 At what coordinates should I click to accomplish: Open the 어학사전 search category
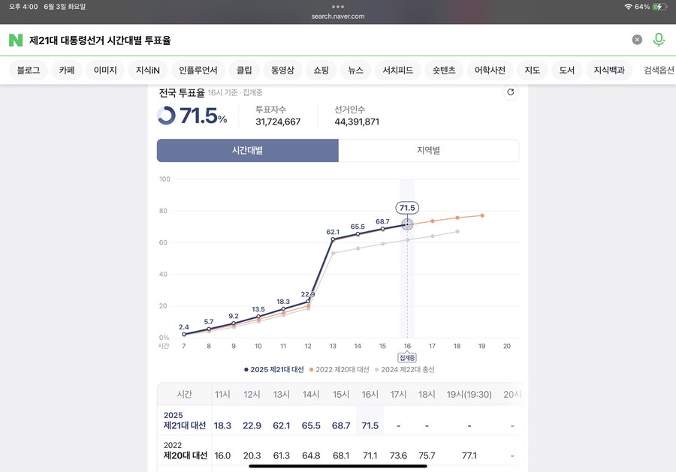point(489,69)
